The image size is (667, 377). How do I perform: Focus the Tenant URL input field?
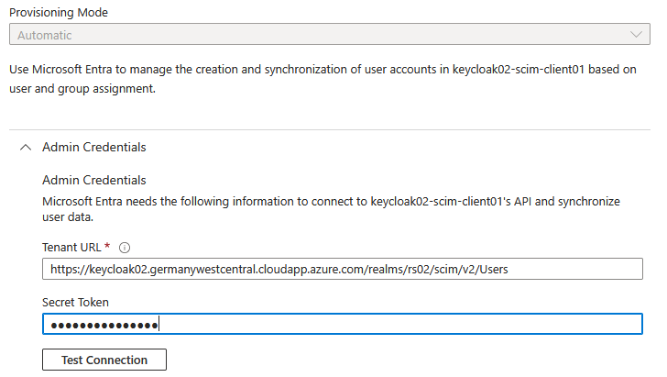tap(342, 269)
